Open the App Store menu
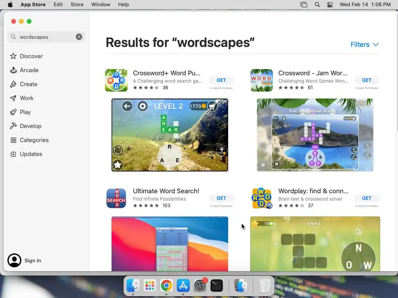 (33, 5)
